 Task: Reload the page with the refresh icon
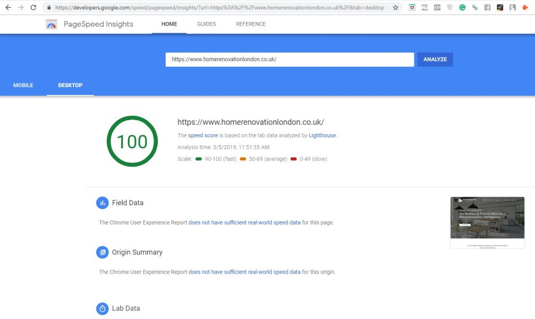tap(33, 7)
